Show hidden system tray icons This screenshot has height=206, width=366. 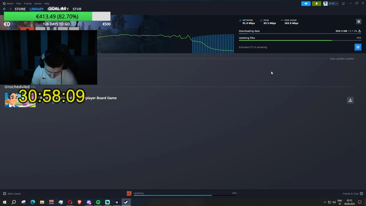click(x=325, y=202)
